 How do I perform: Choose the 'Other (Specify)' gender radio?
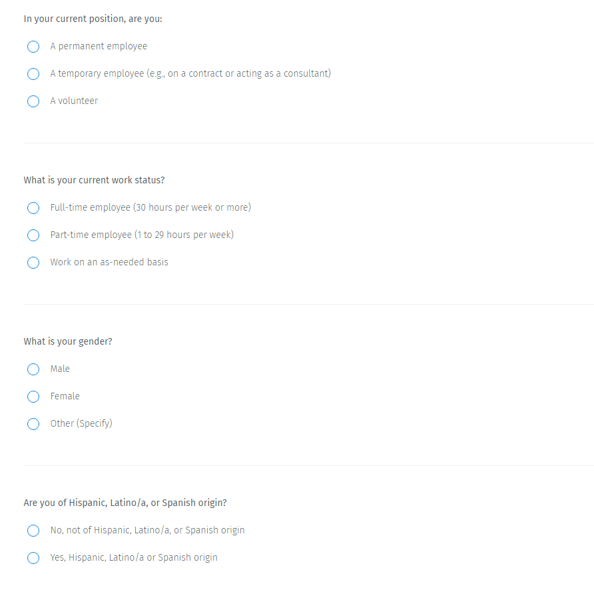pos(33,424)
